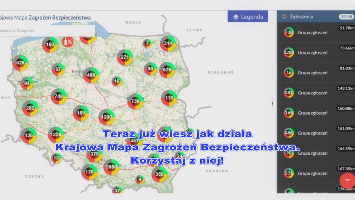Open the 16 Grupa zgłoszeń list row
Viewport: 355px width, 200px height.
pyautogui.click(x=316, y=73)
